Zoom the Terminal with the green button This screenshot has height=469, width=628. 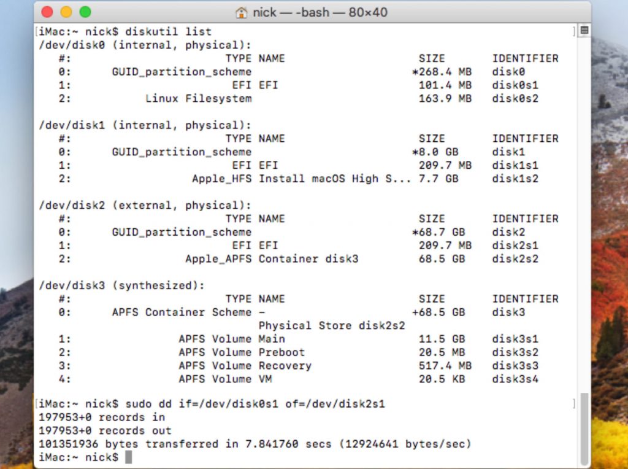[x=85, y=12]
